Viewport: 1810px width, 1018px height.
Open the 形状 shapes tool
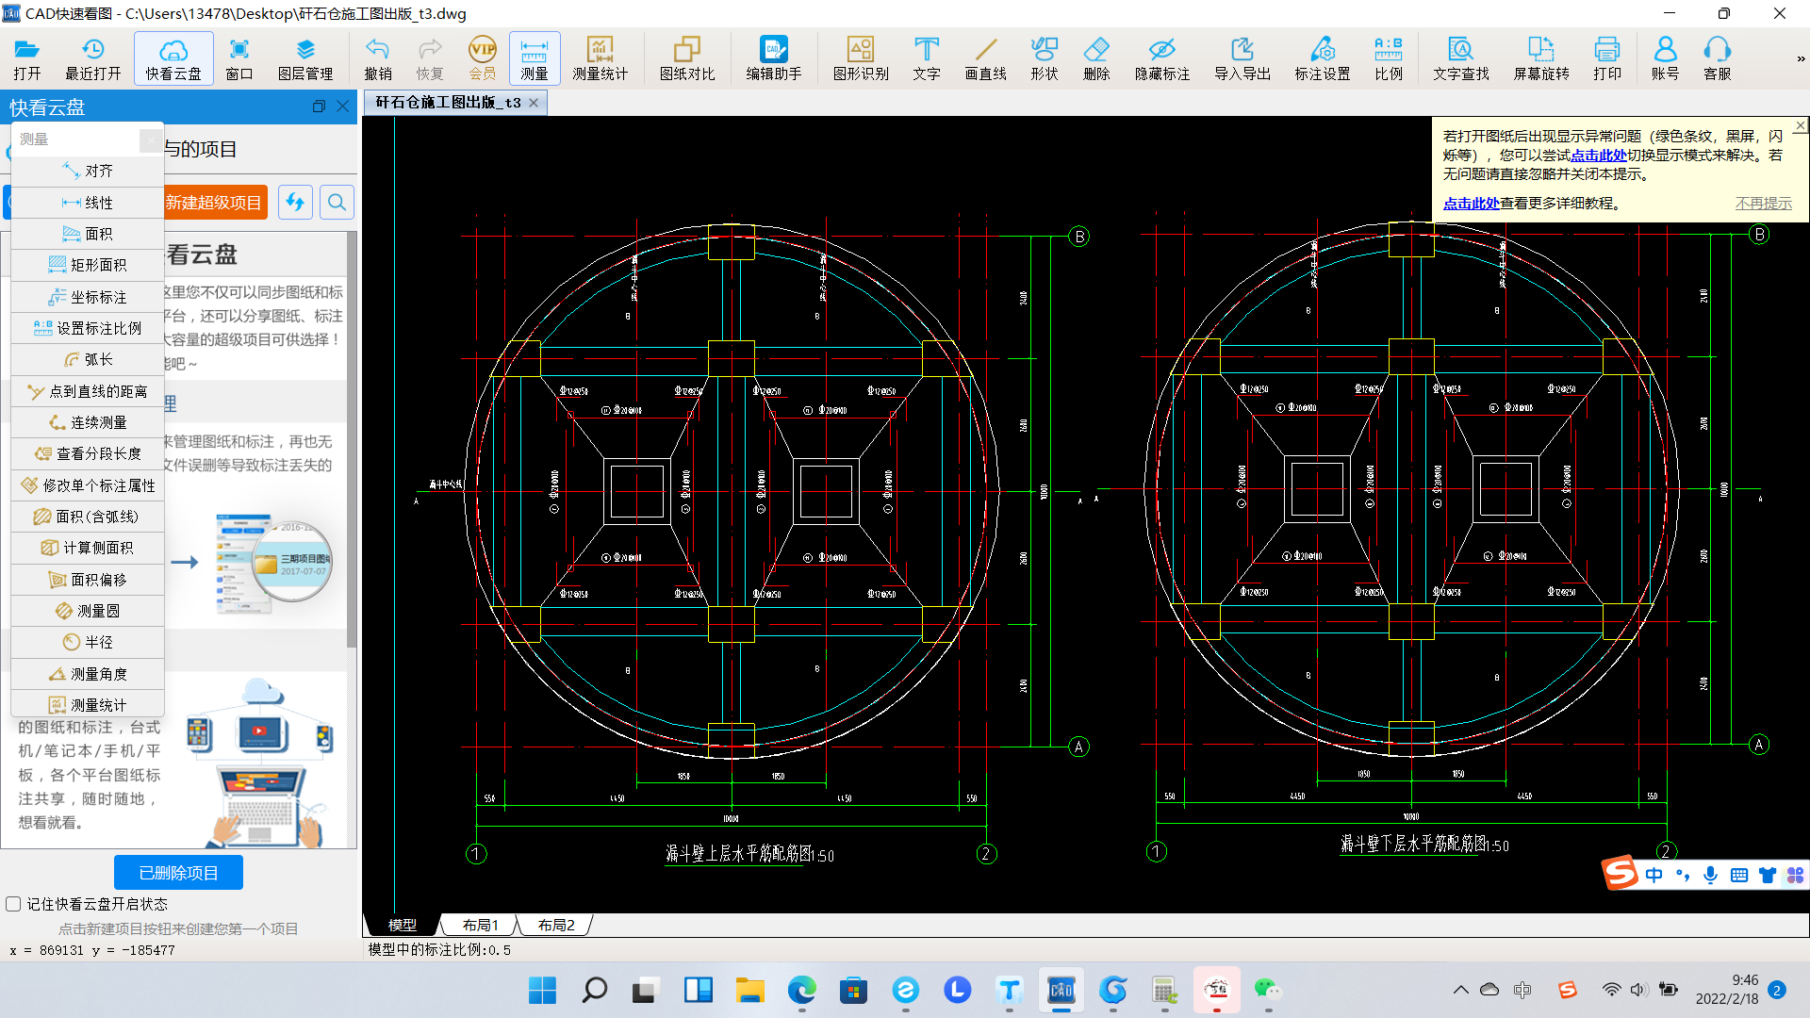(x=1045, y=58)
